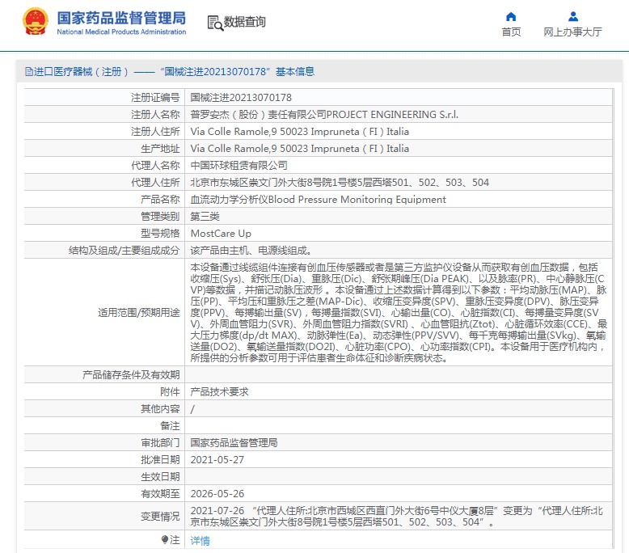
Task: Click the 适用范围/预期用途 label
Action: [x=139, y=312]
